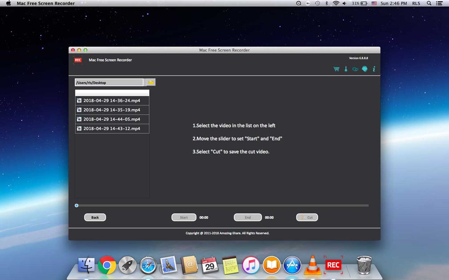Open the shopping cart purchase icon
The image size is (449, 280).
coord(336,69)
